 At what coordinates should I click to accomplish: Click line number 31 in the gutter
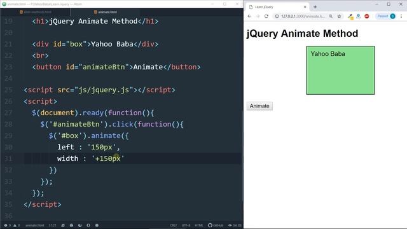tap(8, 158)
